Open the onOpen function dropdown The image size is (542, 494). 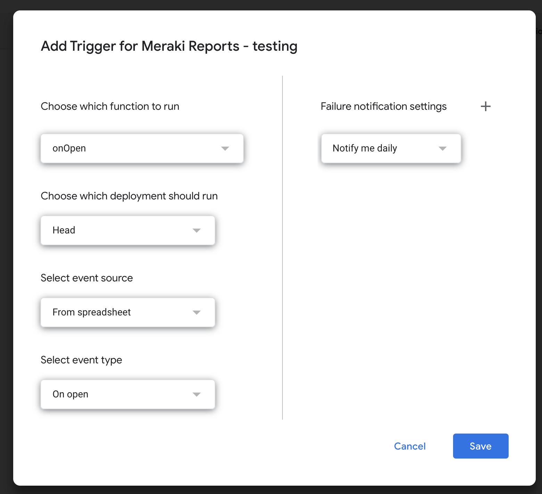click(142, 148)
